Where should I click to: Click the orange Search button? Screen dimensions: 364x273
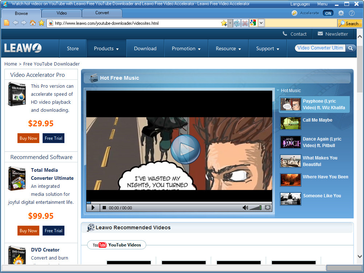pyautogui.click(x=349, y=23)
